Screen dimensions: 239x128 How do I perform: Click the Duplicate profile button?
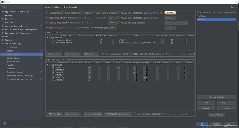coord(227,103)
